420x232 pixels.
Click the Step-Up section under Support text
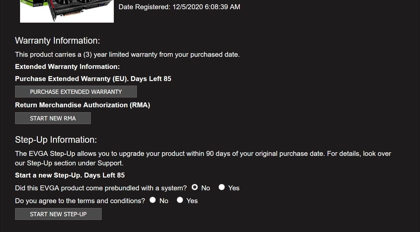tap(69, 163)
